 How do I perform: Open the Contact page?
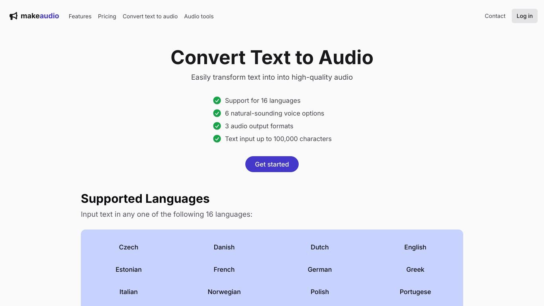495,16
